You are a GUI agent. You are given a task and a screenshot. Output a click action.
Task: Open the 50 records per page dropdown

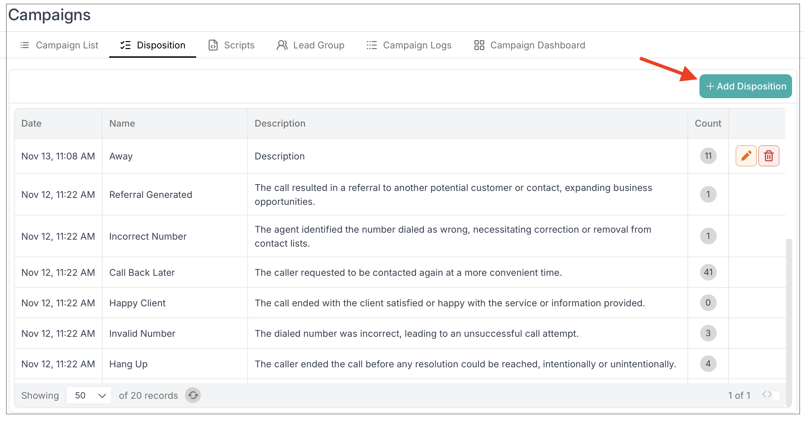89,395
